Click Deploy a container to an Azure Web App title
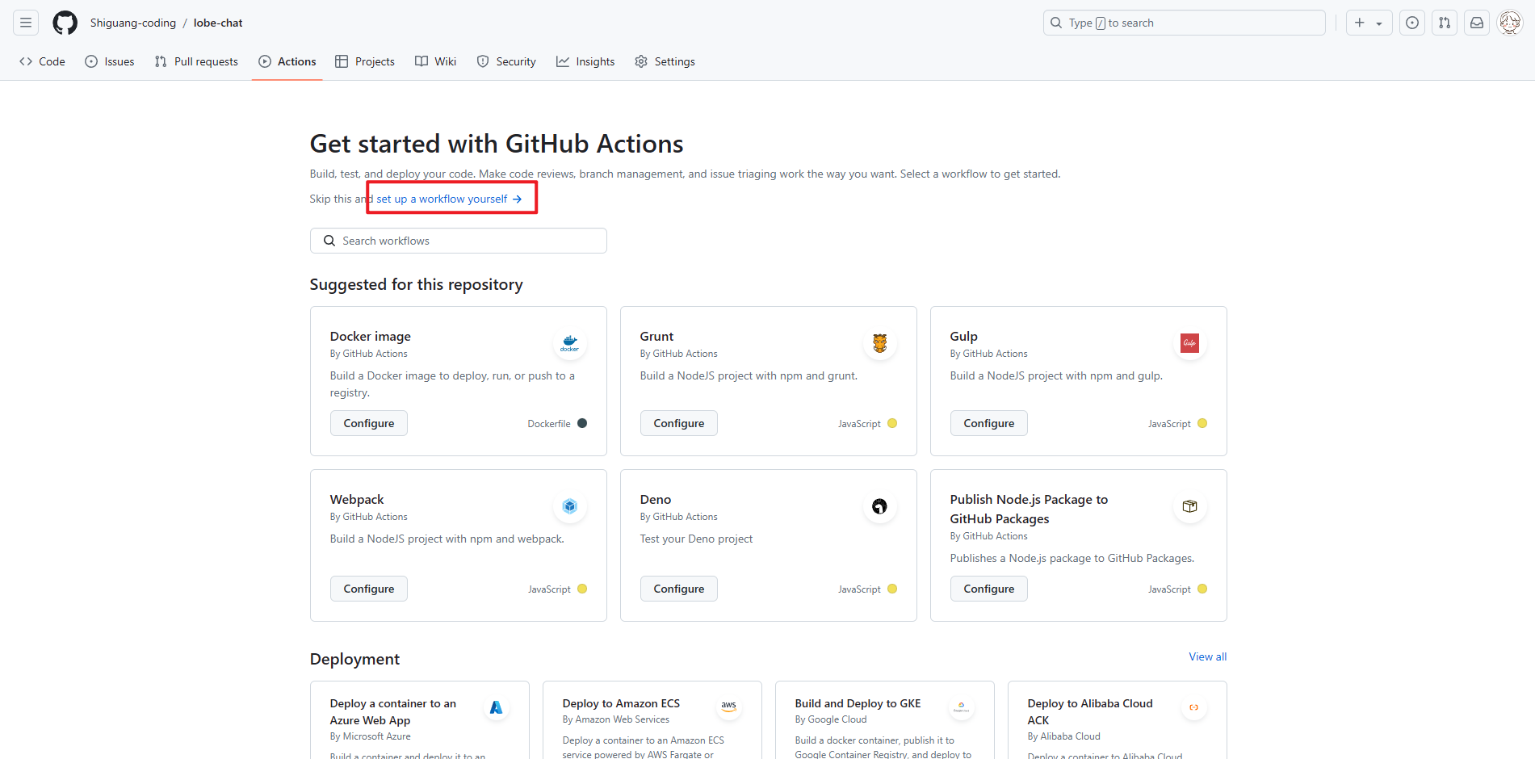1535x759 pixels. (393, 712)
